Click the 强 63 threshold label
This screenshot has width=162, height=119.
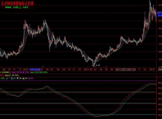25,78
